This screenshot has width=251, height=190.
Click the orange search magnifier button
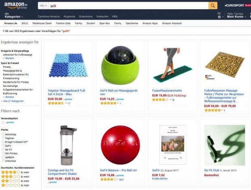213,6
